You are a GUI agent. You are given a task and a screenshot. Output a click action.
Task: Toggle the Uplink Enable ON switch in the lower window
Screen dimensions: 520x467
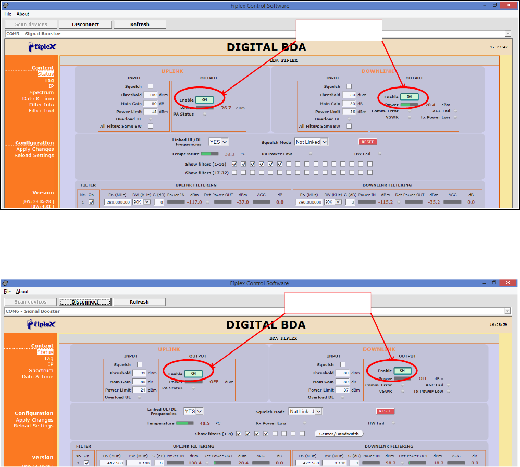click(193, 373)
